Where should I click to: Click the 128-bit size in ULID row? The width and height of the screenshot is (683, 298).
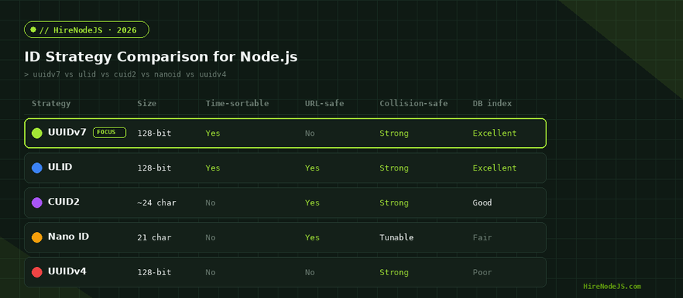154,168
